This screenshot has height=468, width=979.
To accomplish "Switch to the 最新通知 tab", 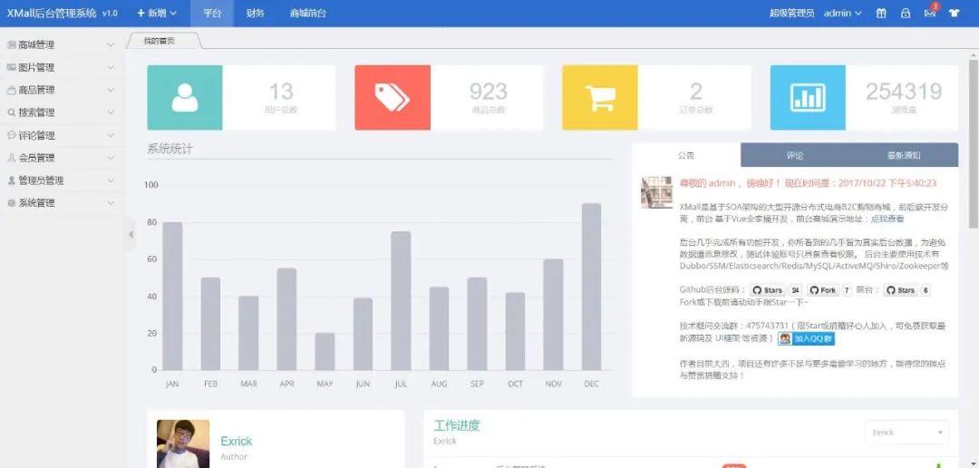I will pyautogui.click(x=904, y=156).
